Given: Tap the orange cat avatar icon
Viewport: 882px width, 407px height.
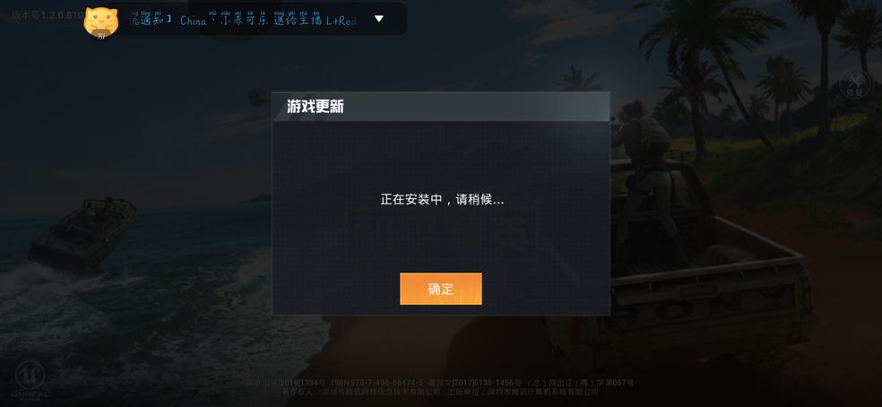Looking at the screenshot, I should 100,22.
